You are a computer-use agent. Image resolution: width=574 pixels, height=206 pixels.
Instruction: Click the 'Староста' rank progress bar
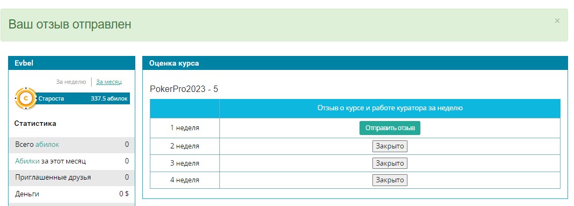(82, 98)
